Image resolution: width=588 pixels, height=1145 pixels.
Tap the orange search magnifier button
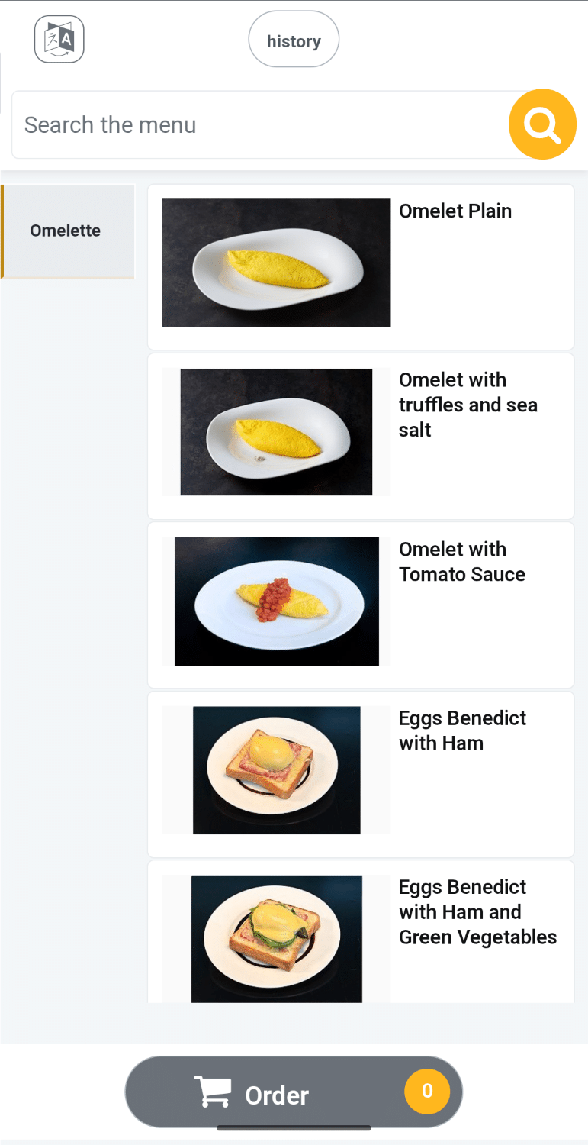click(542, 124)
